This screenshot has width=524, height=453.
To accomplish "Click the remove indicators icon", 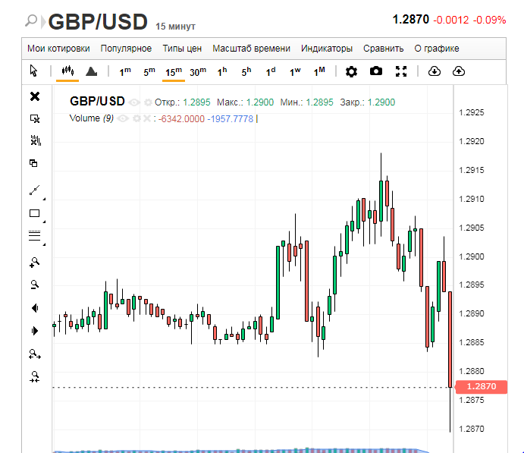I will point(36,140).
